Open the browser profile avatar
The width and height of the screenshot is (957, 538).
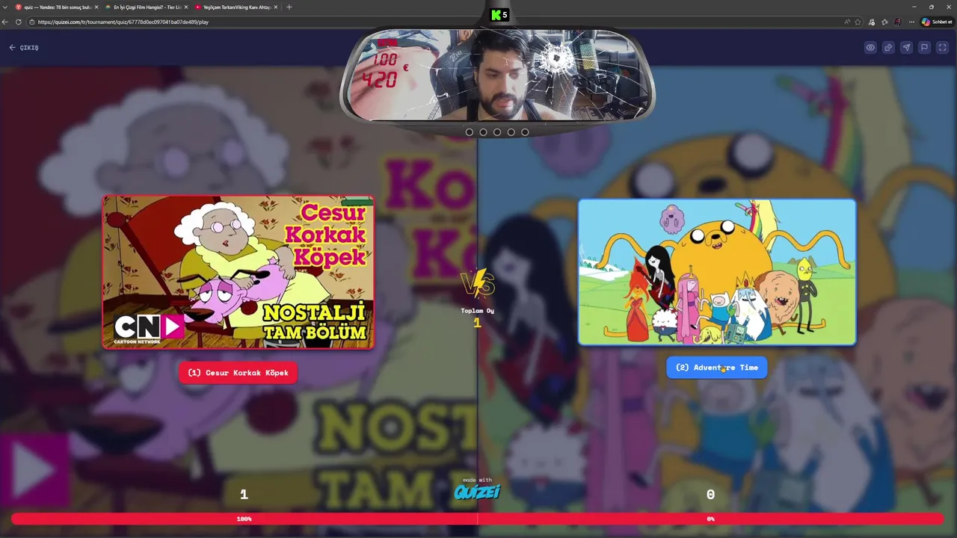pos(898,22)
